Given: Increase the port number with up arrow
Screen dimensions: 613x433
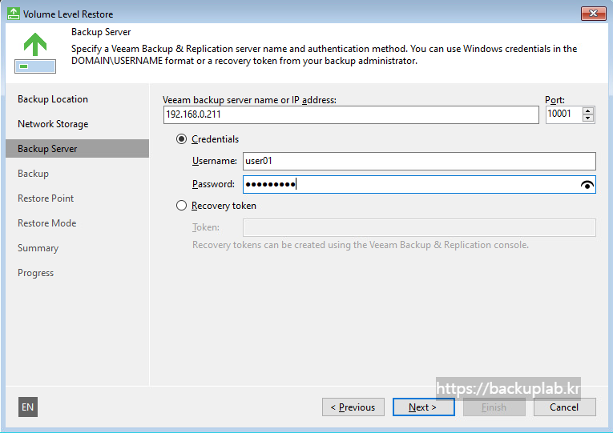Looking at the screenshot, I should (x=587, y=111).
